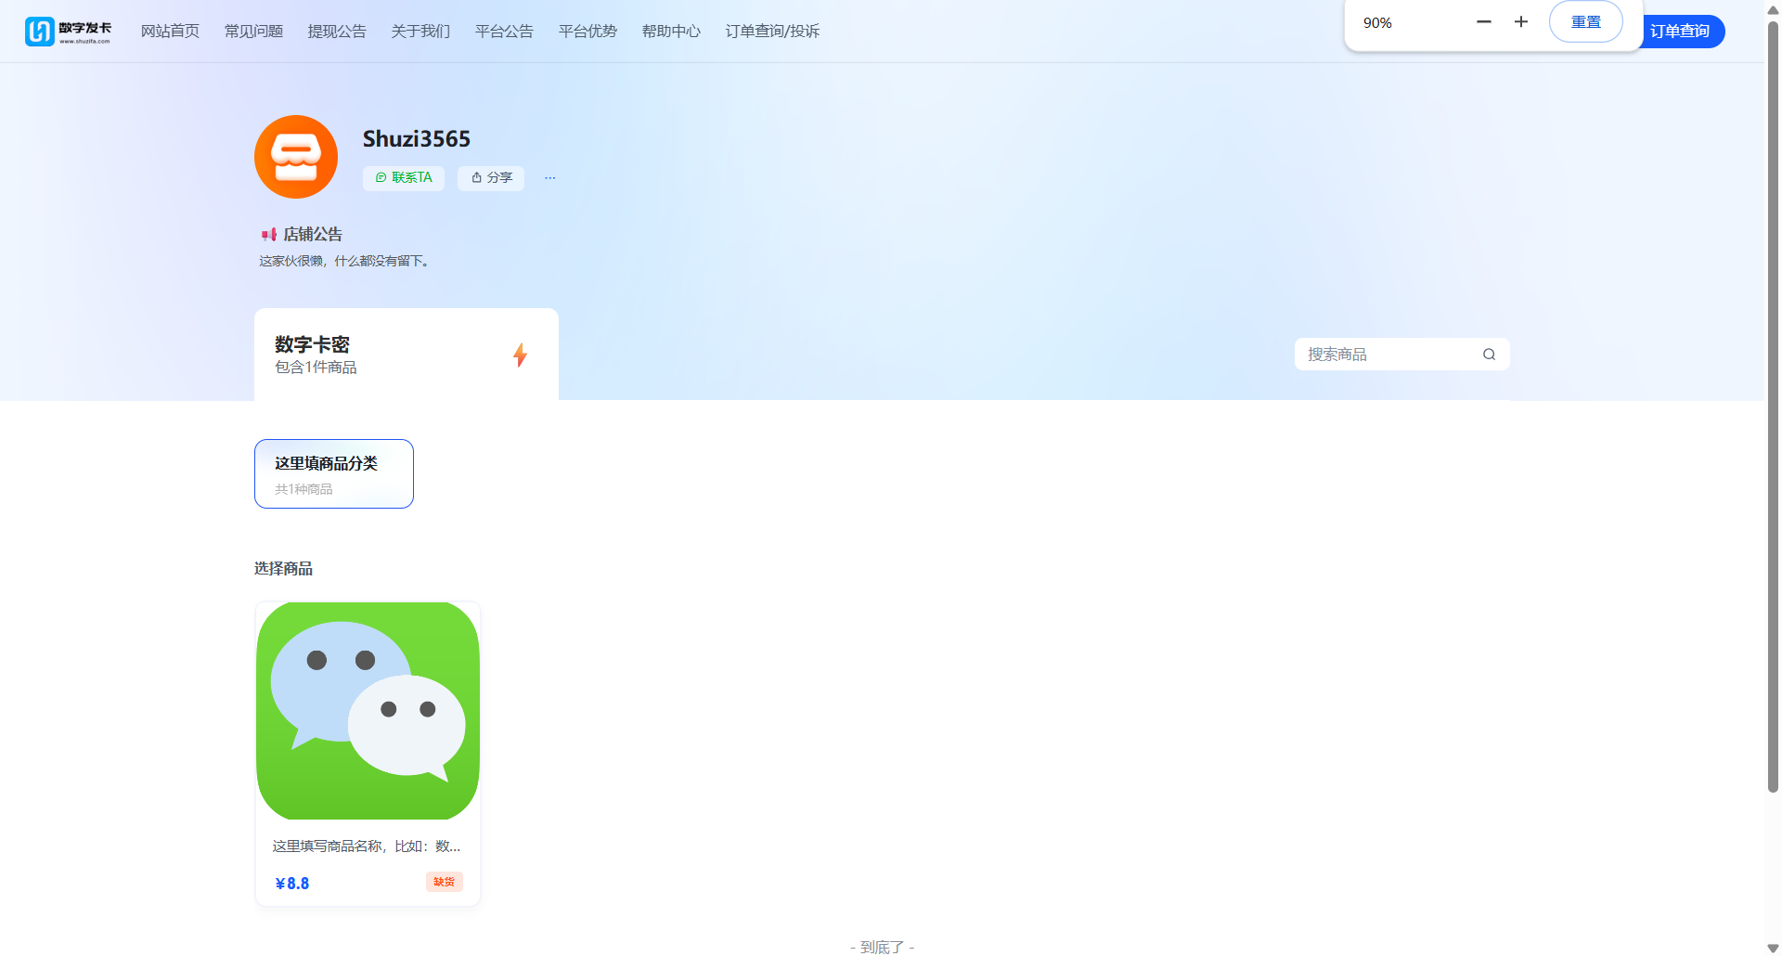Image resolution: width=1782 pixels, height=956 pixels.
Task: Click the 重置 zoom reset button
Action: (1586, 22)
